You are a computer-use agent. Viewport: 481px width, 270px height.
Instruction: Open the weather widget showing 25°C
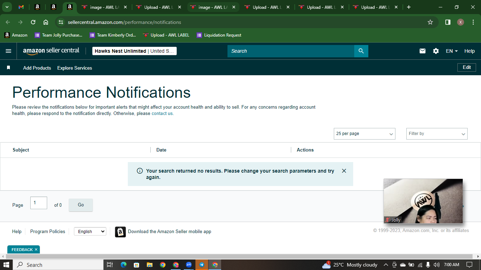click(x=350, y=265)
